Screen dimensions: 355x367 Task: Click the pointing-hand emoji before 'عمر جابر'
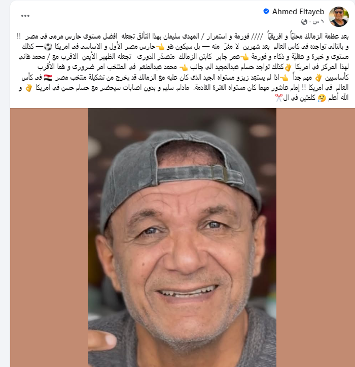click(x=244, y=57)
